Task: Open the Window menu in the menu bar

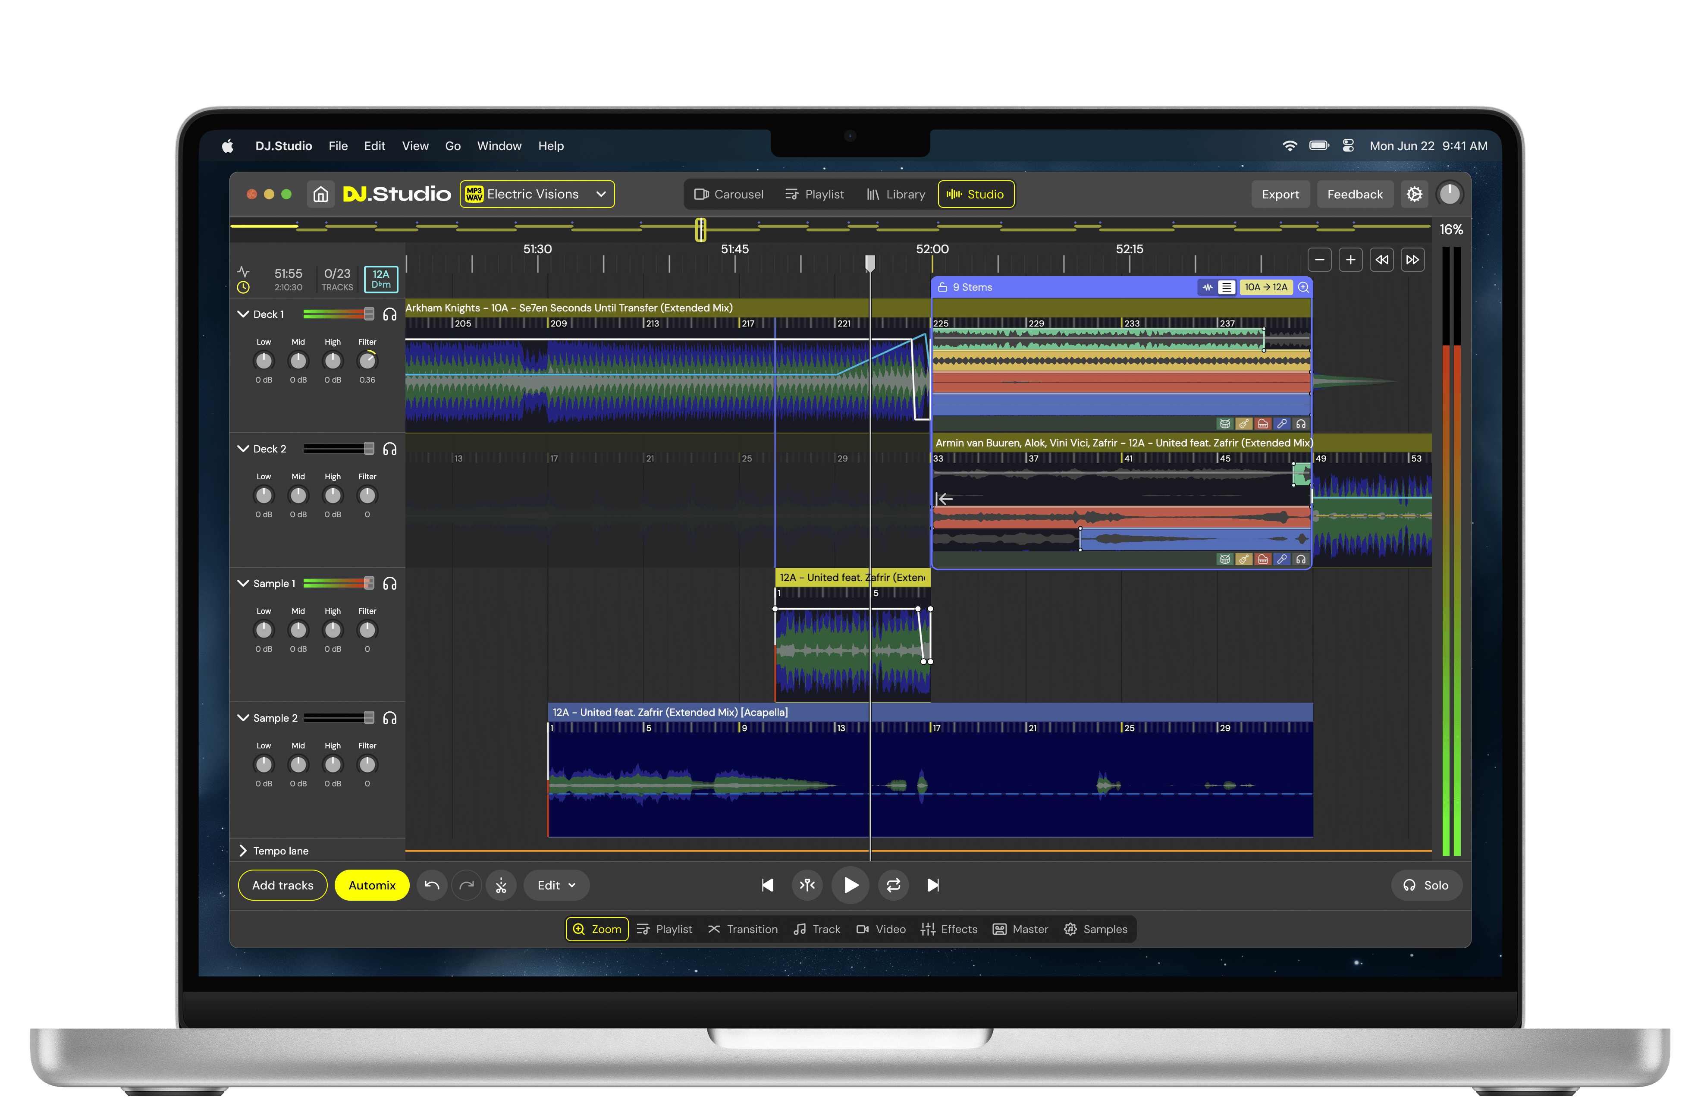Action: (x=499, y=146)
